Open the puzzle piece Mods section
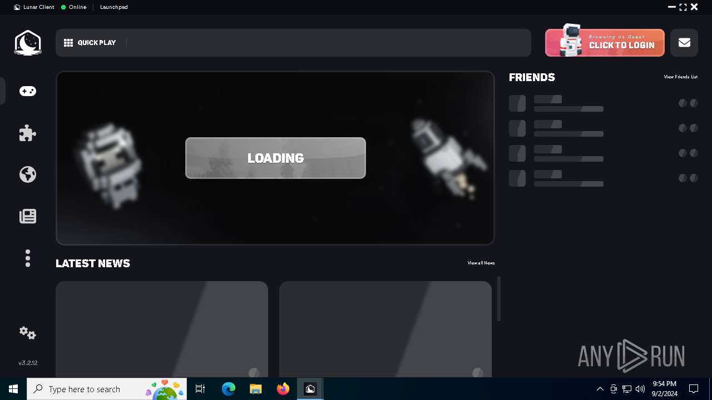The width and height of the screenshot is (712, 400). click(28, 133)
